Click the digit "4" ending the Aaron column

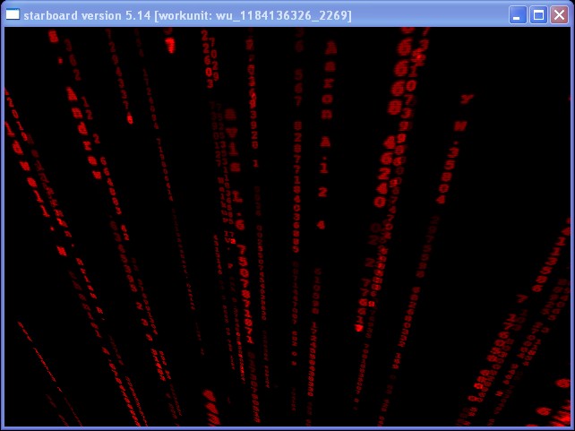pos(320,224)
